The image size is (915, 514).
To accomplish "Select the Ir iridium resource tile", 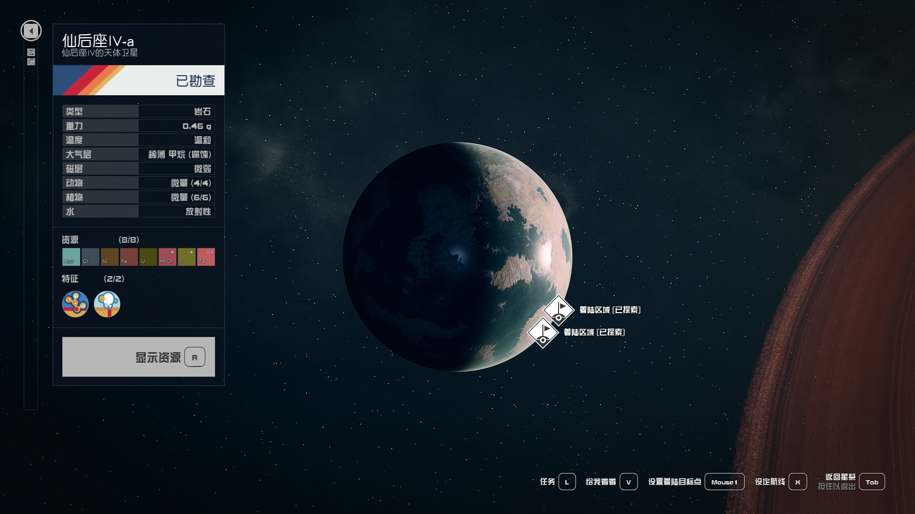I will 187,257.
